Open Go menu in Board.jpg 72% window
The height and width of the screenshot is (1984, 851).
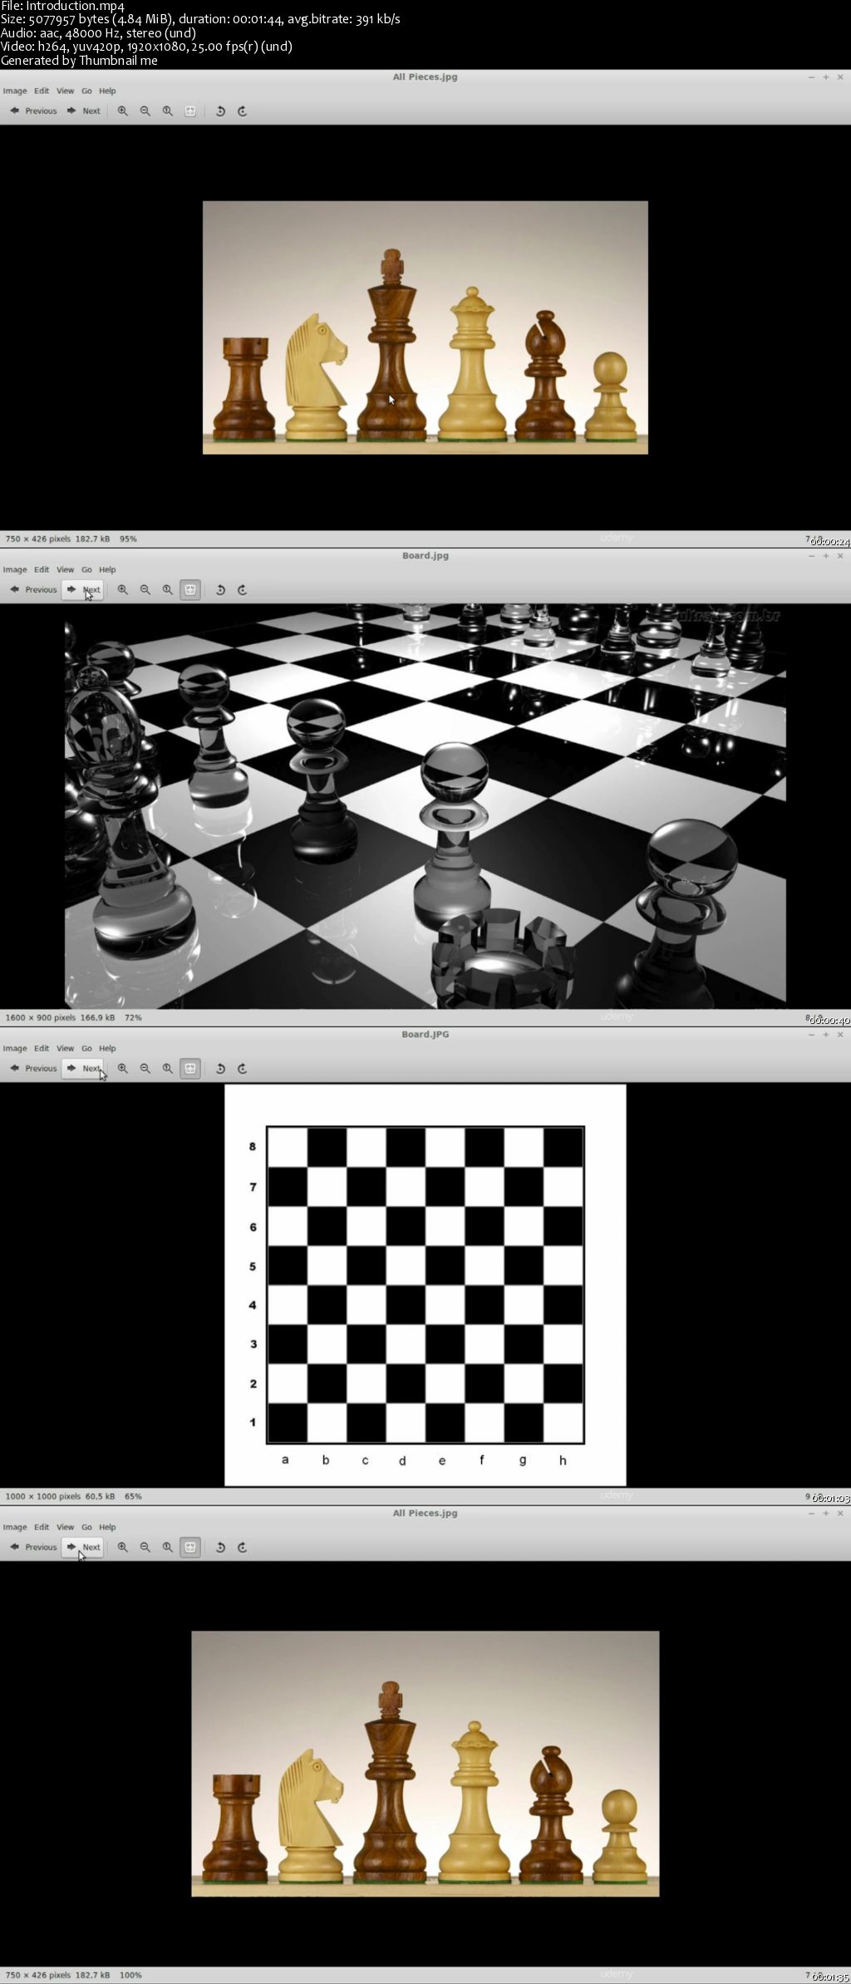(x=86, y=570)
